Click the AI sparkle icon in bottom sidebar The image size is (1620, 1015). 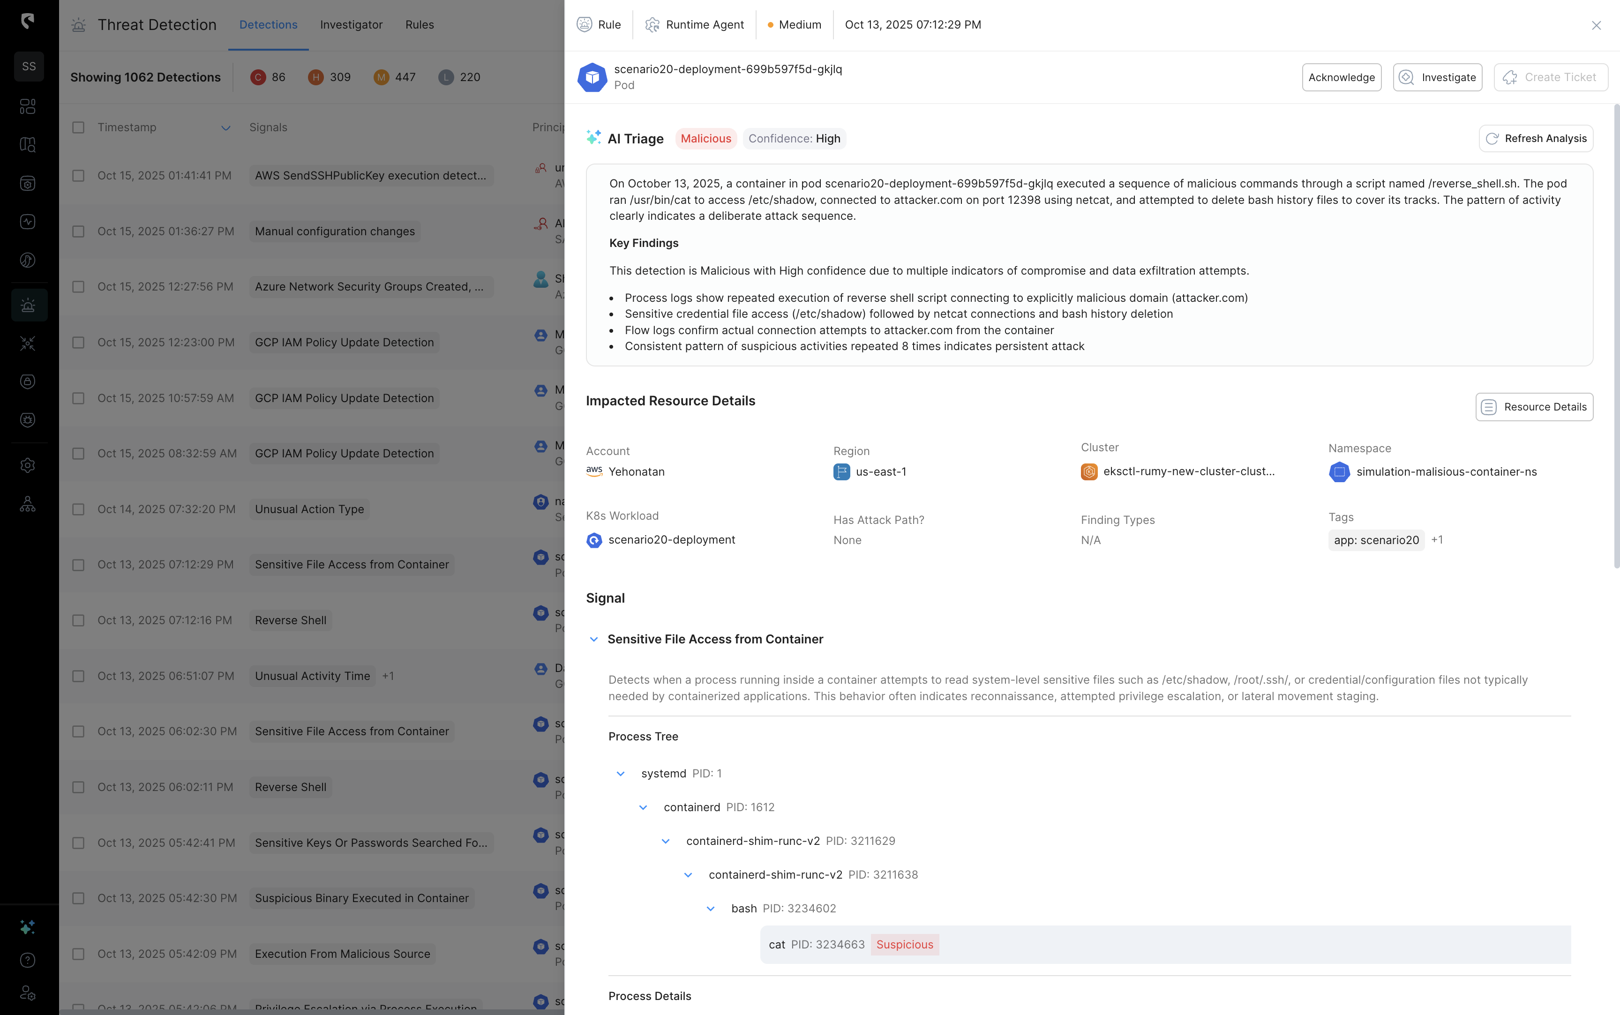coord(28,927)
